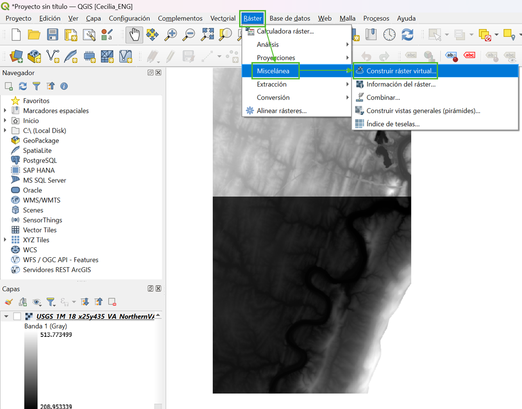Viewport: 522px width, 409px height.
Task: Refresh the Navegador browser panel
Action: (23, 86)
